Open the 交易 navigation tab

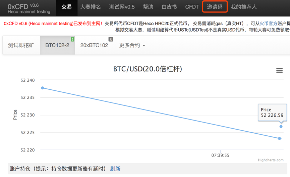67,7
